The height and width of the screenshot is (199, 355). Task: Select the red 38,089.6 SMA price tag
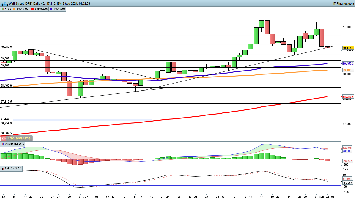pos(348,97)
